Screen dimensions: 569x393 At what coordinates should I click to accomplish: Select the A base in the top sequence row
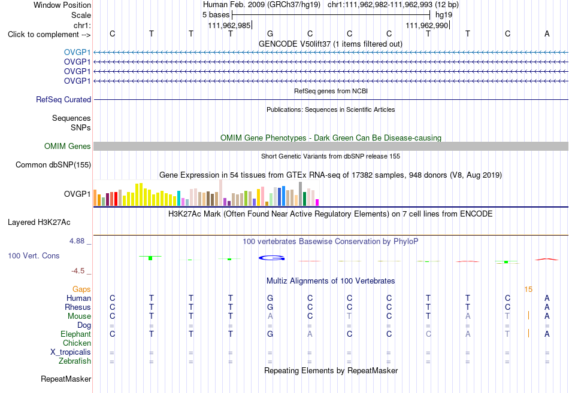click(x=547, y=33)
